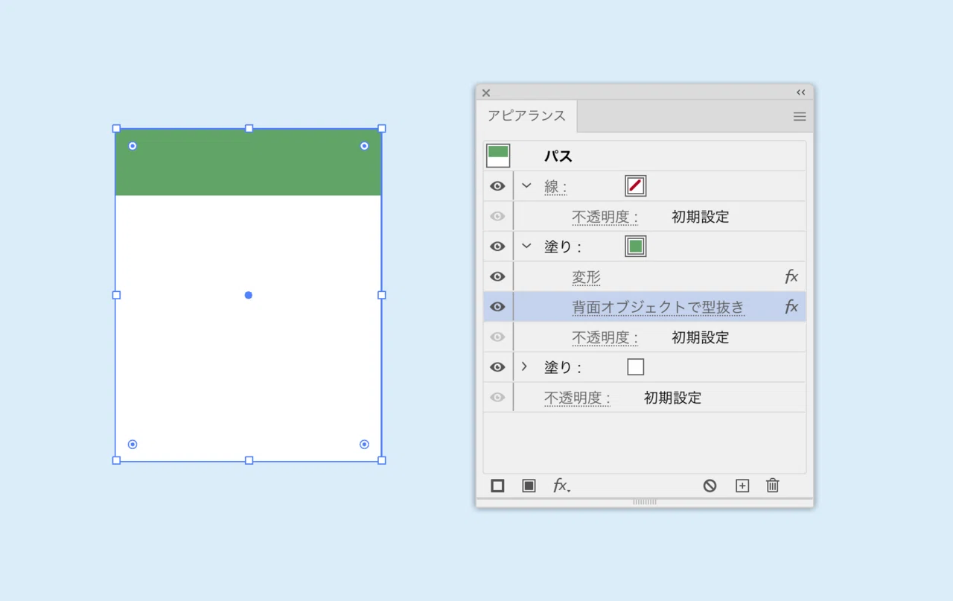Viewport: 953px width, 601px height.
Task: Click the white fill color swatch
Action: [x=635, y=367]
